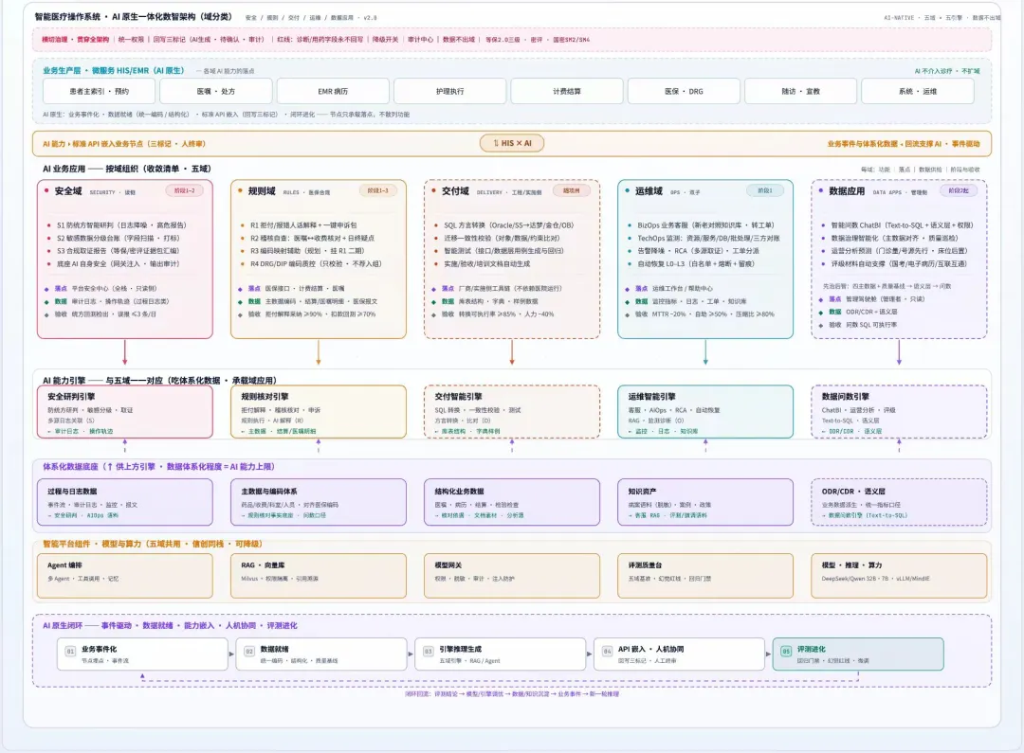This screenshot has height=753, width=1024.
Task: Click the 02 step icon of 数据就绪
Action: coord(249,652)
